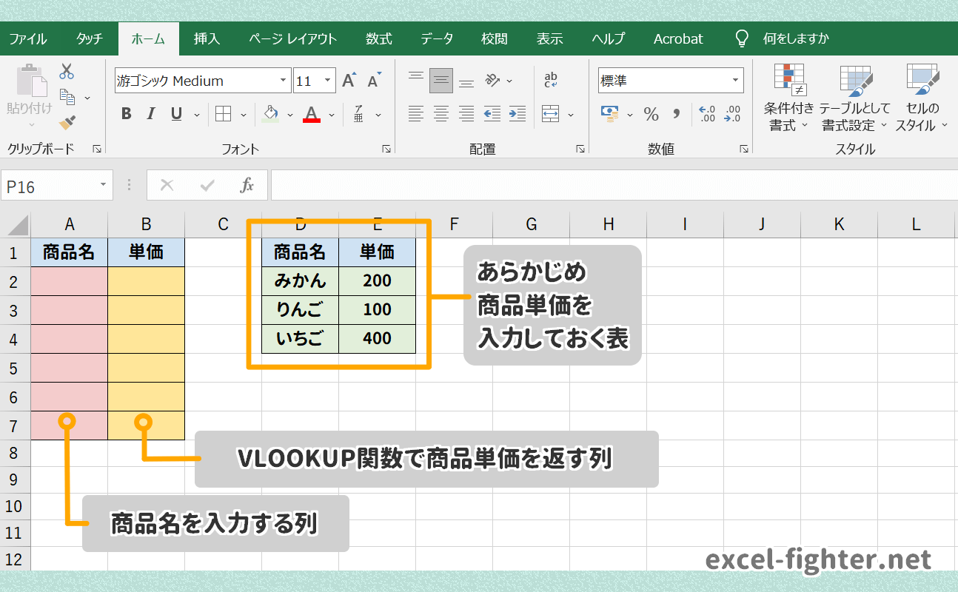Click テーブルとして書式設定 icon
The width and height of the screenshot is (958, 592).
[855, 96]
